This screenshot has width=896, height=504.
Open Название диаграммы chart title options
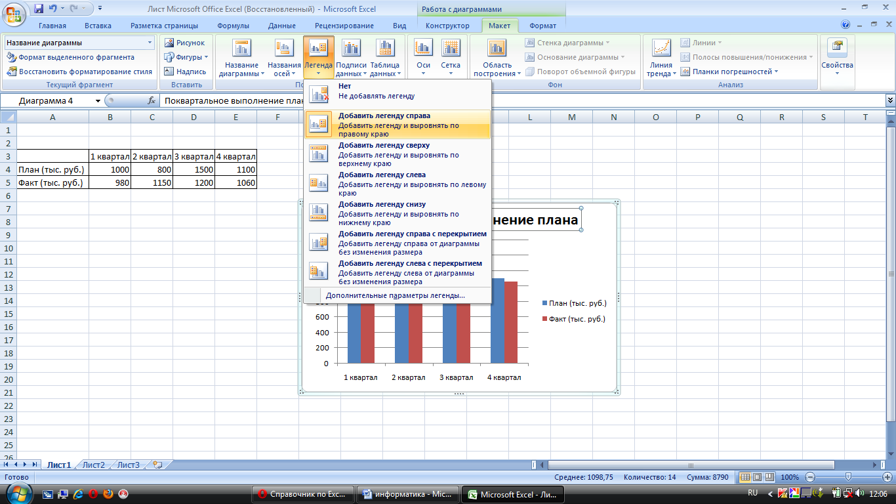tap(241, 58)
